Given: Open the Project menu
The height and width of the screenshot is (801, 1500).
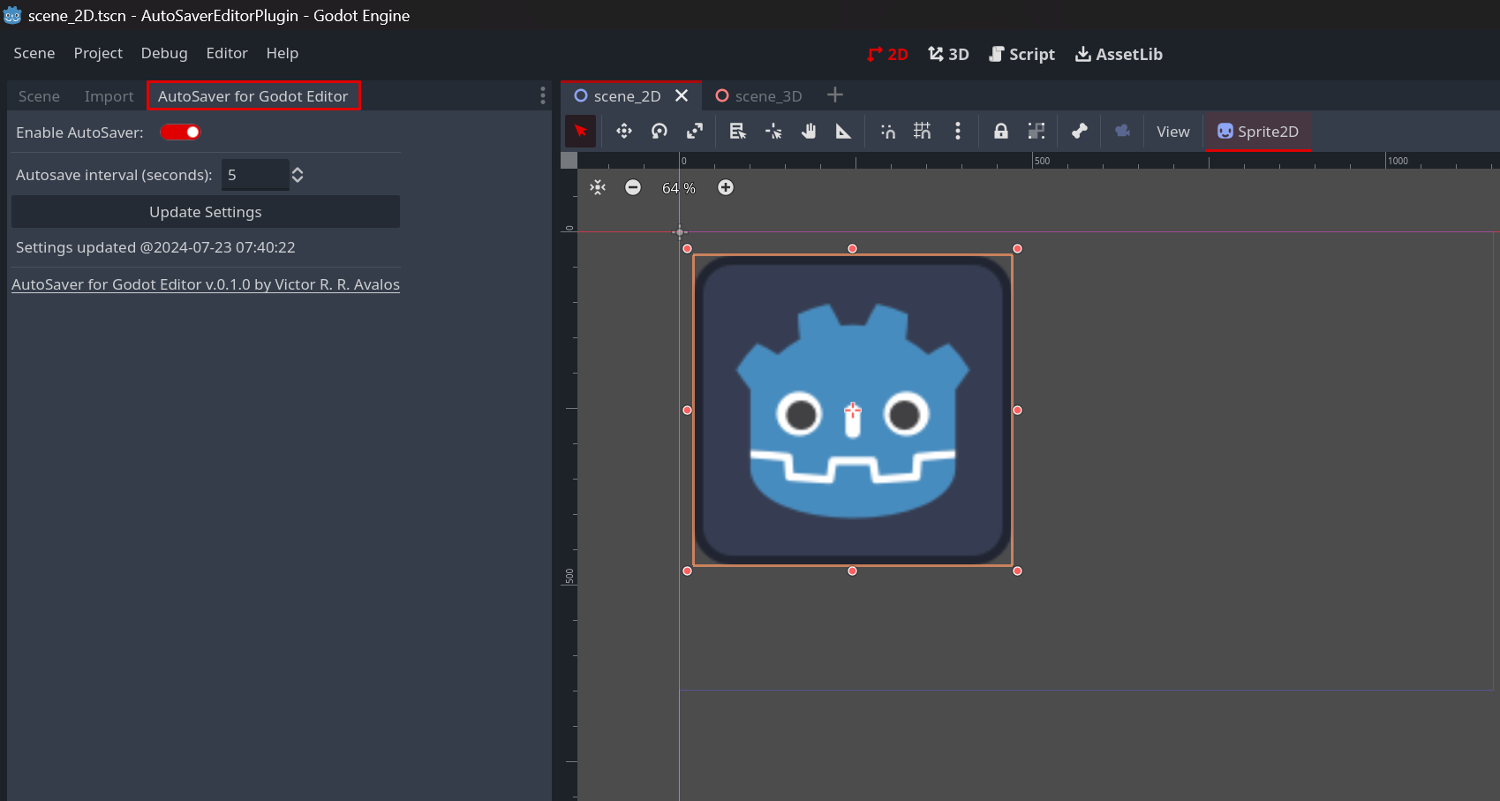Looking at the screenshot, I should 98,53.
